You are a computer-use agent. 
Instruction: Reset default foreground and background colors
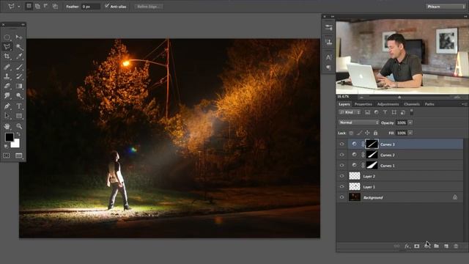tap(6, 147)
